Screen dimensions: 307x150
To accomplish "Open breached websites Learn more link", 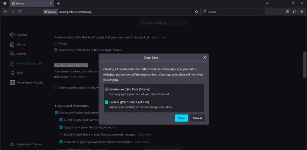I will [141, 142].
